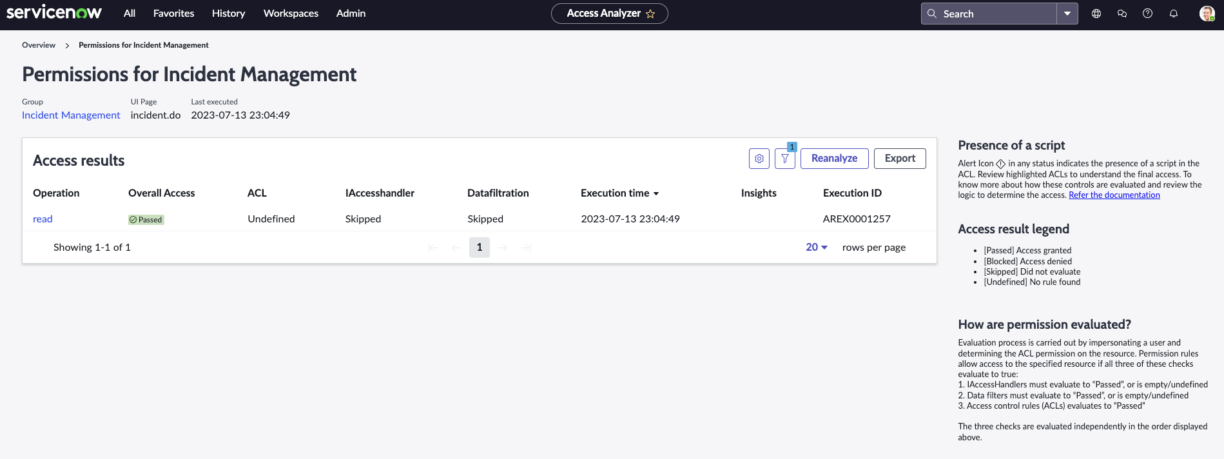Click the search magnifier icon
The image size is (1224, 459).
coord(932,14)
